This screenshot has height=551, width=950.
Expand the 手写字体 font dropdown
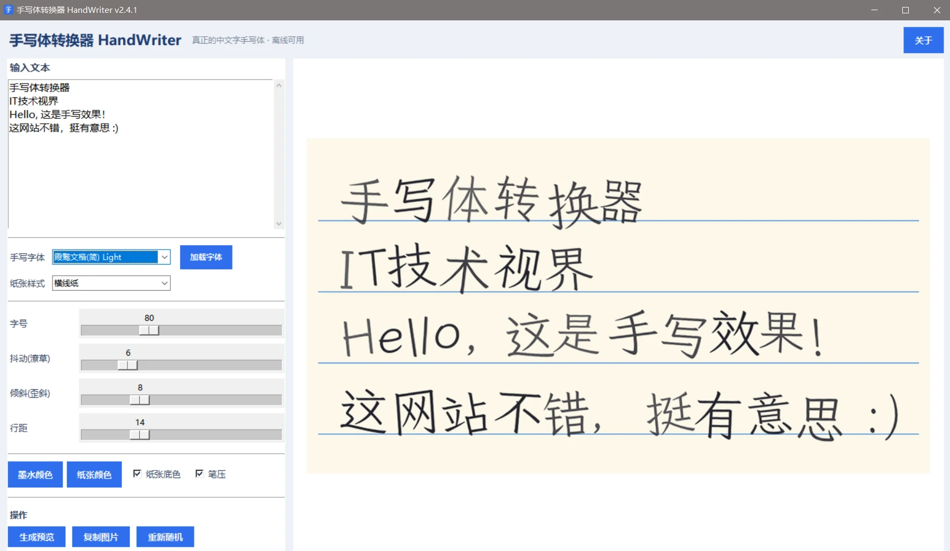[164, 257]
